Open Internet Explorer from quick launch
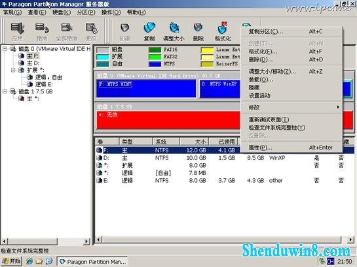 [x=29, y=262]
